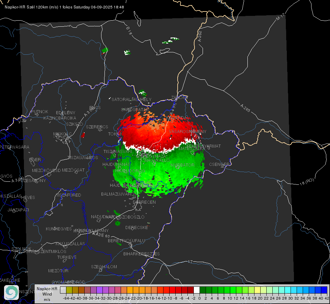Click the BIHARKERESZTES city label
This screenshot has width=330, height=304.
(142, 254)
